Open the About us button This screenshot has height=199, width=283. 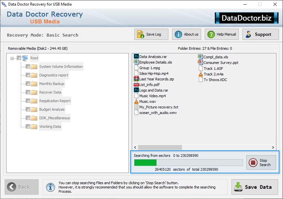coord(187,34)
